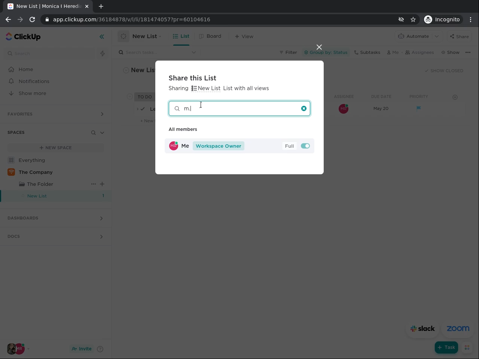
Task: Open The Company space
Action: pyautogui.click(x=36, y=172)
